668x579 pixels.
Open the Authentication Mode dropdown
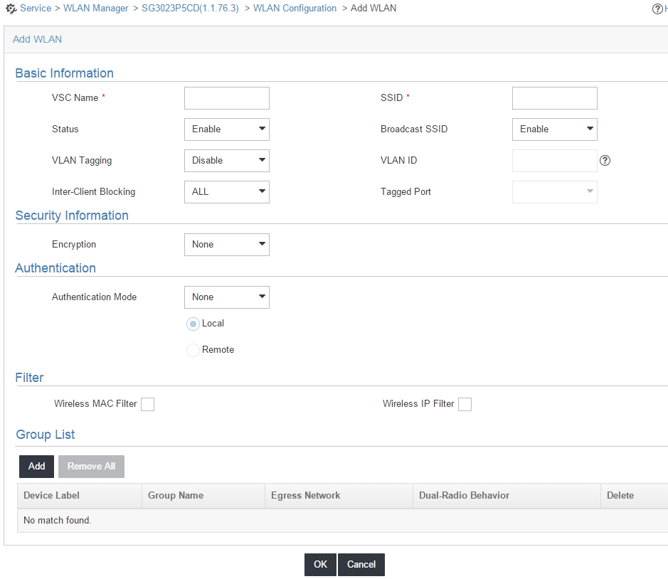point(227,297)
